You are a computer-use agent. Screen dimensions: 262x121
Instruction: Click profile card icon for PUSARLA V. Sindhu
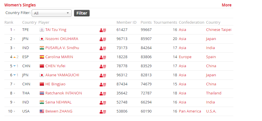tap(103, 48)
